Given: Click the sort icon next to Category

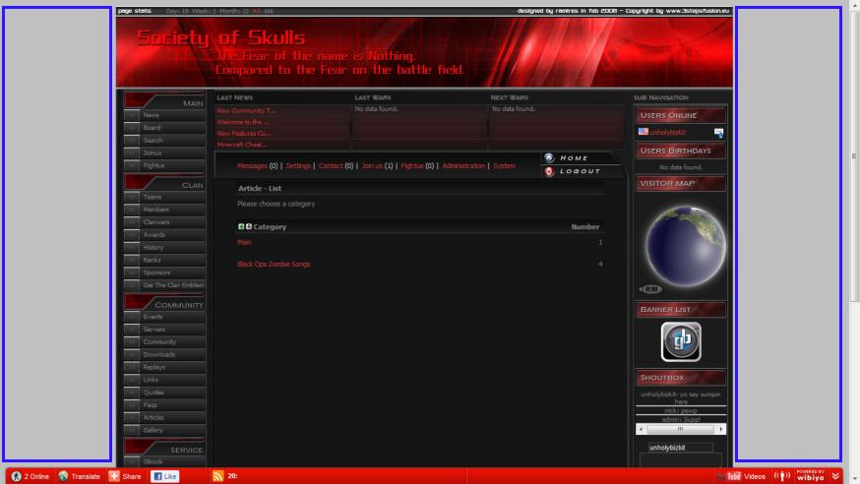Looking at the screenshot, I should coord(249,226).
